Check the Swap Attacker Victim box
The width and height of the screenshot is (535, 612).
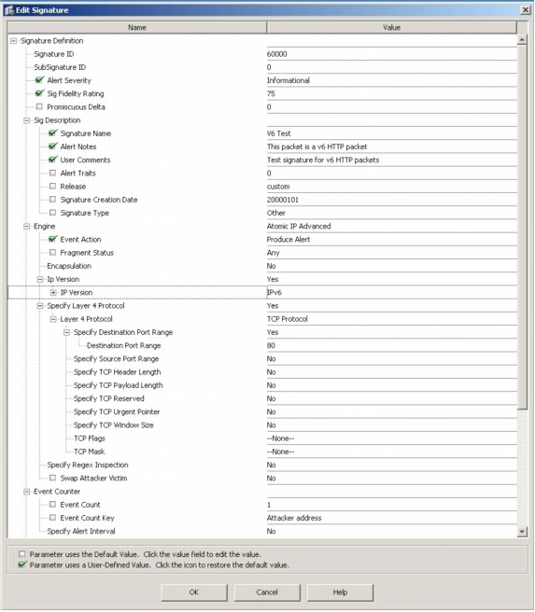(52, 478)
